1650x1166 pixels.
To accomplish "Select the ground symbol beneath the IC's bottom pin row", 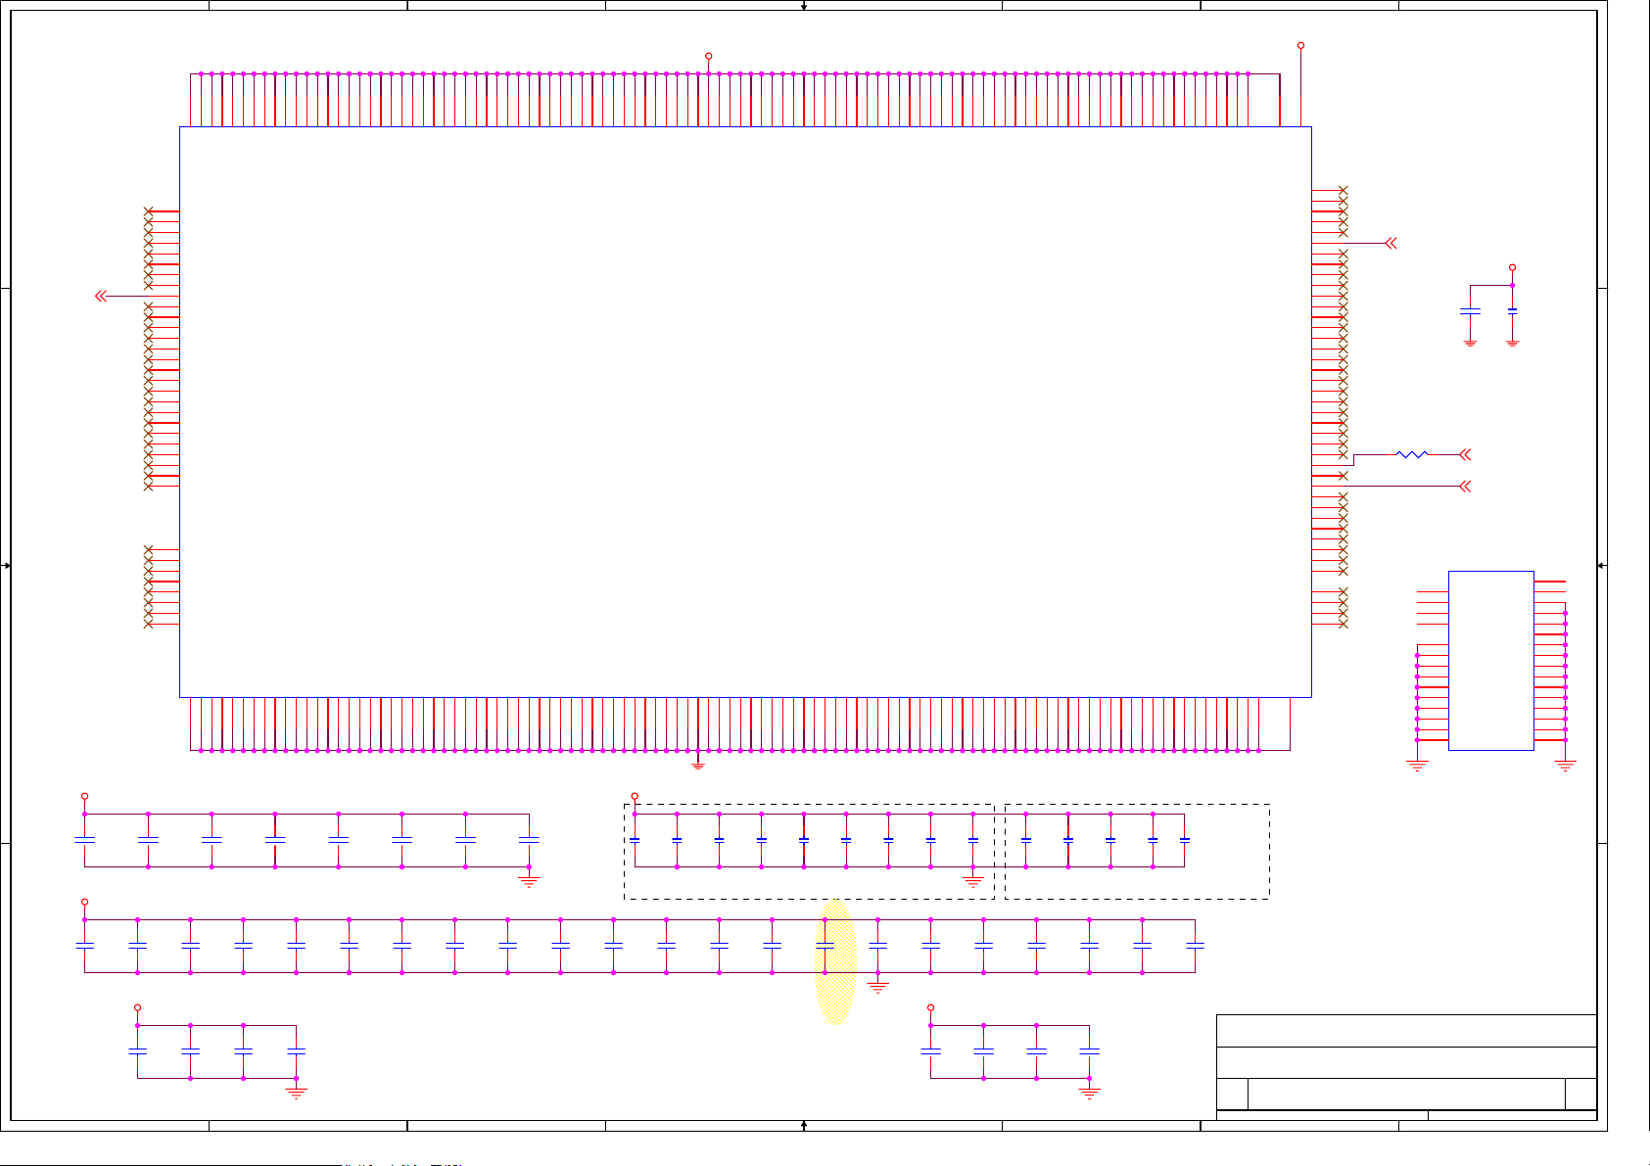I will click(x=698, y=764).
